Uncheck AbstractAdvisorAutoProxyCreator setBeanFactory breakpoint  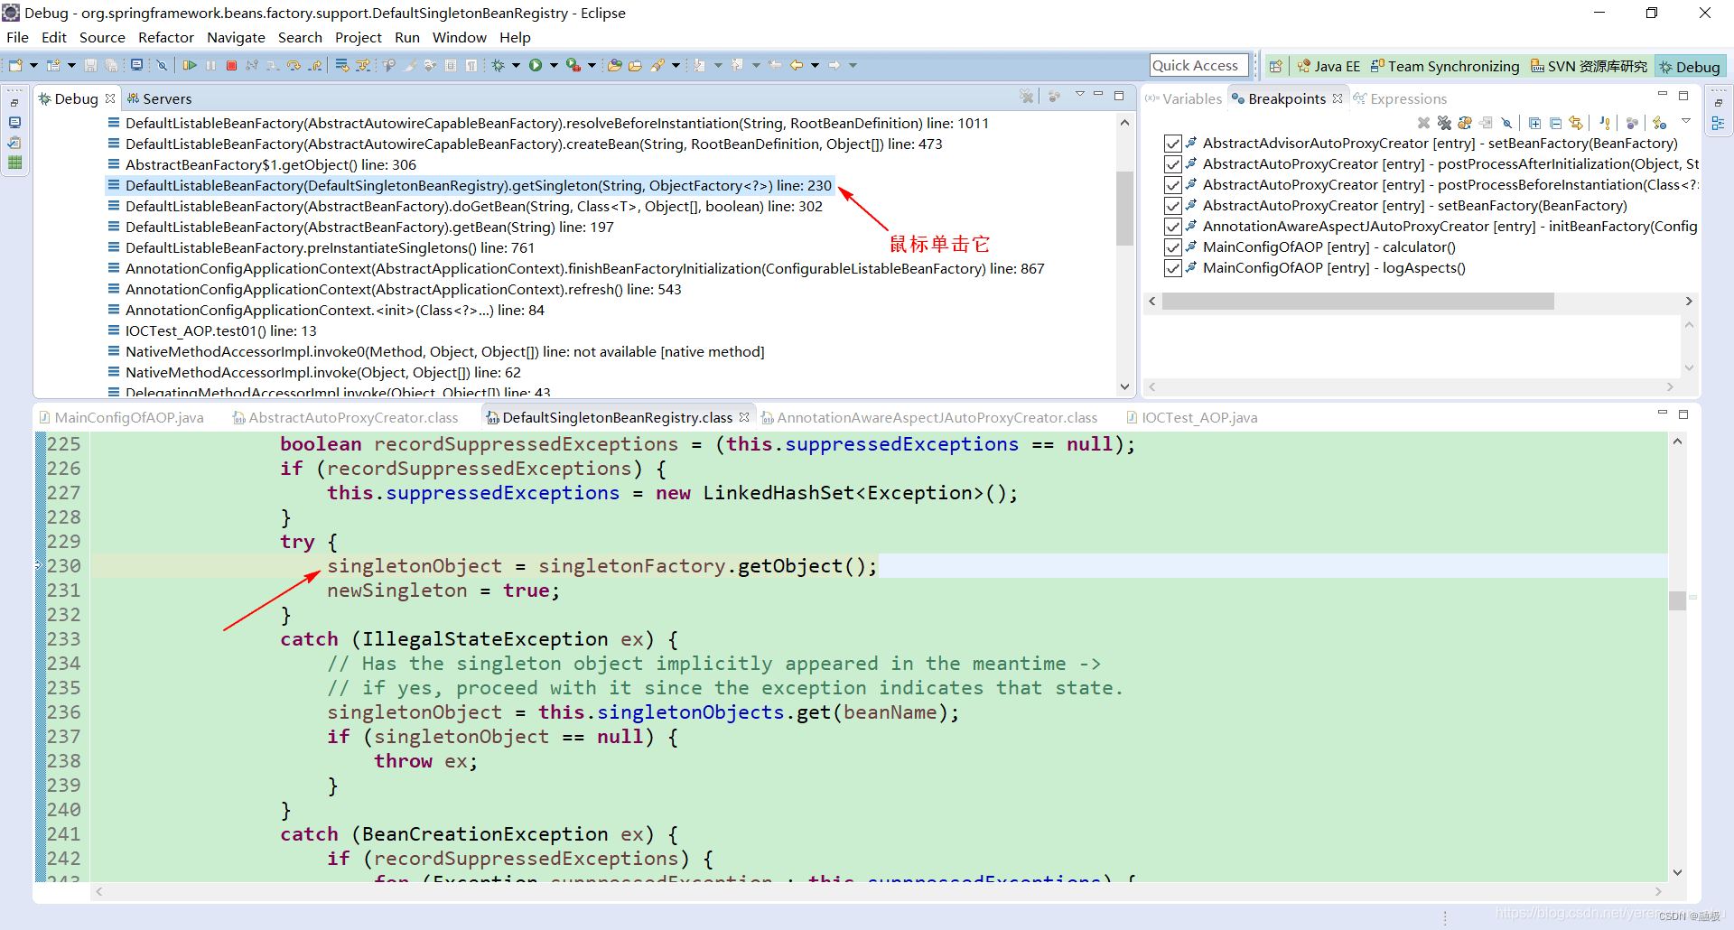coord(1172,144)
